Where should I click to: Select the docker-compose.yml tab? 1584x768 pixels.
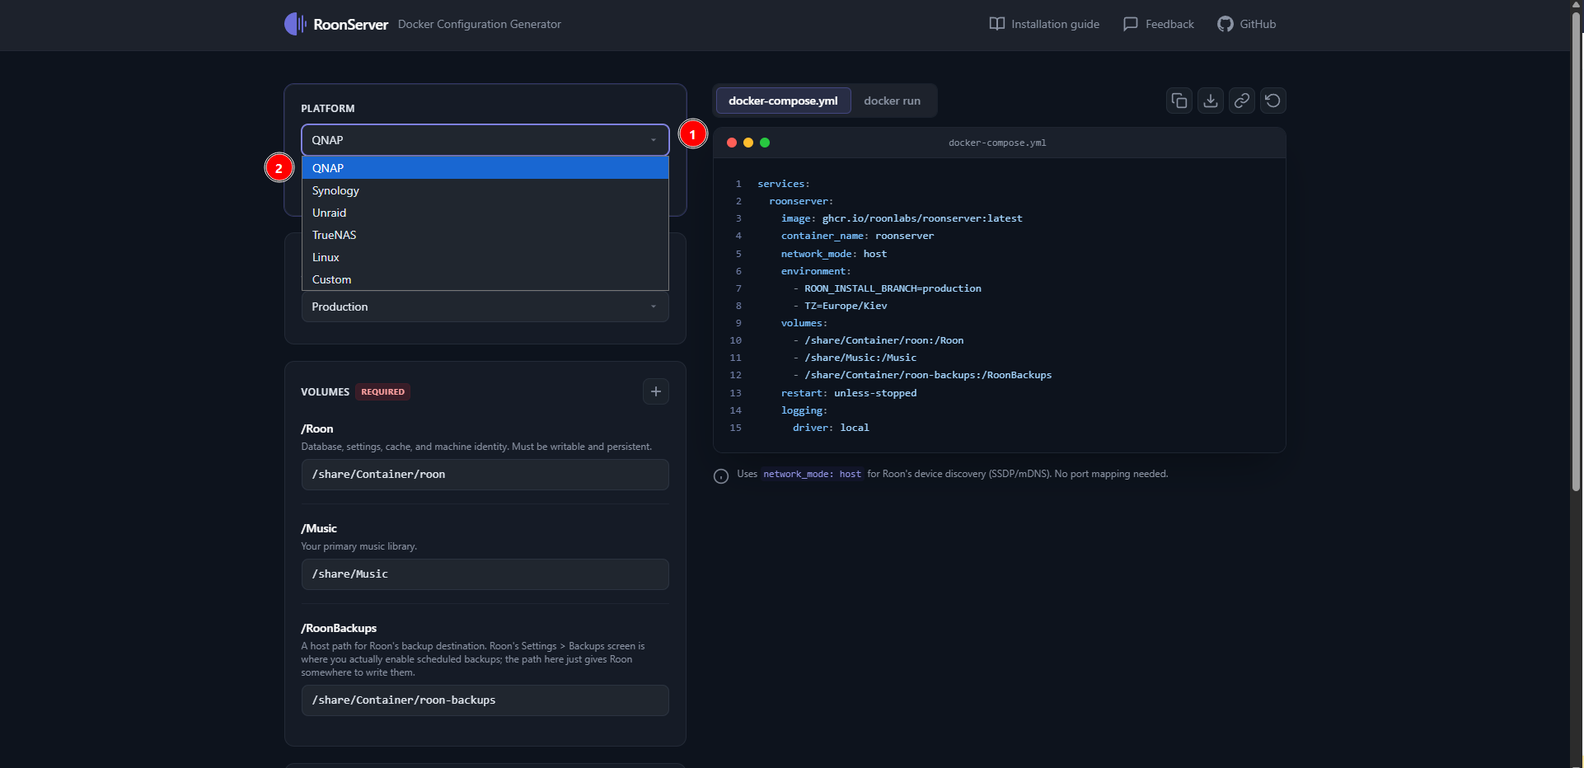pos(783,101)
